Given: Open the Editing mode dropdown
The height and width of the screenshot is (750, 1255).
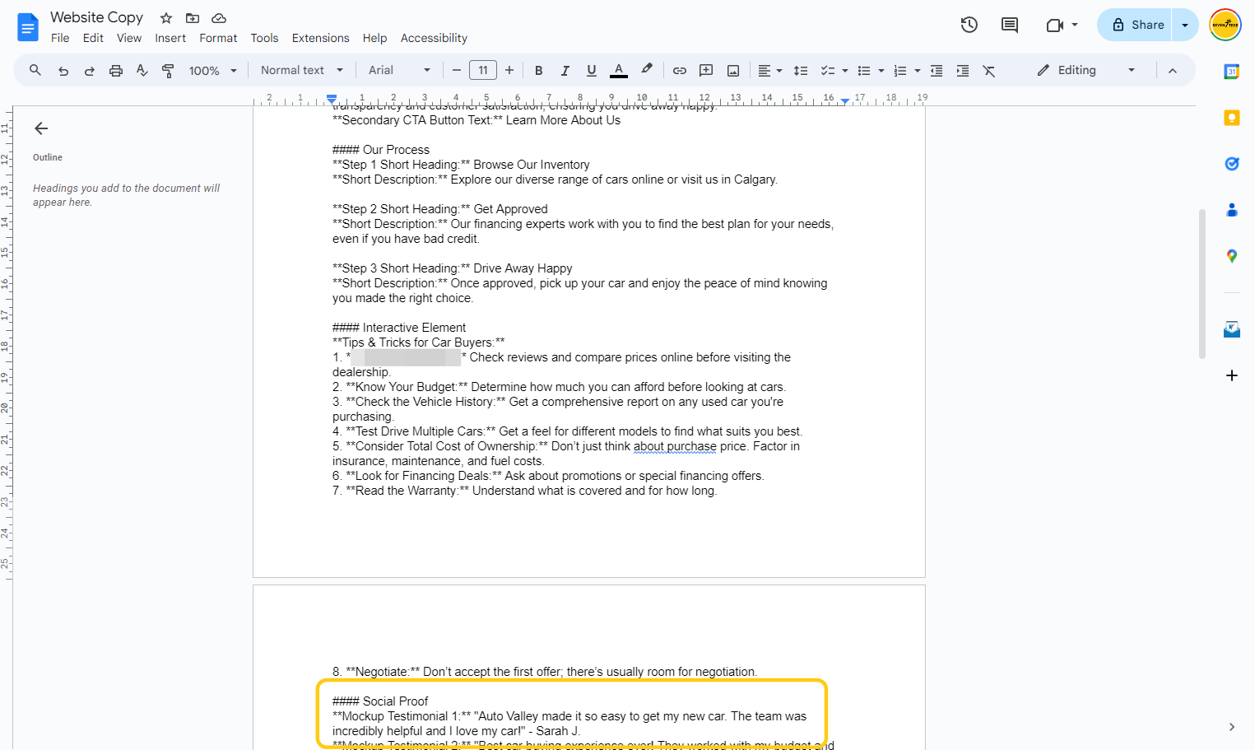Looking at the screenshot, I should (1086, 71).
